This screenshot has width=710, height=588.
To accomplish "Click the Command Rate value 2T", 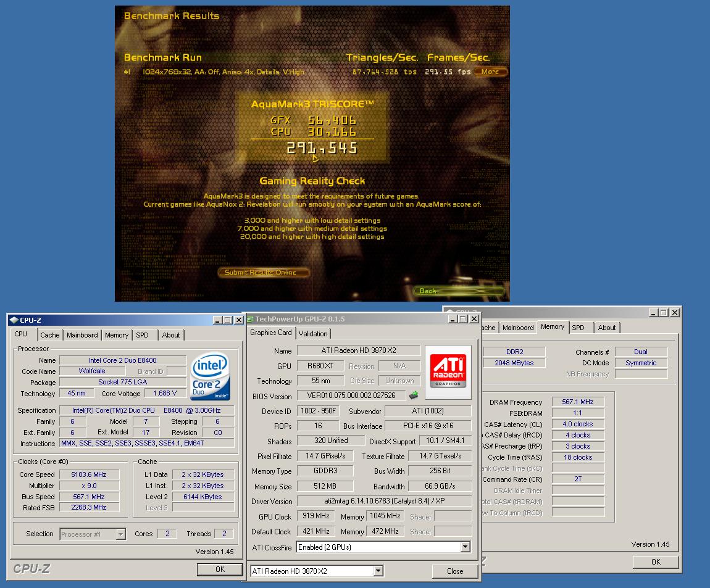I will (x=578, y=478).
